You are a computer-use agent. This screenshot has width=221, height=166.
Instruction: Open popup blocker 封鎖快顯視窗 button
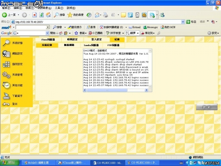(x=111, y=27)
